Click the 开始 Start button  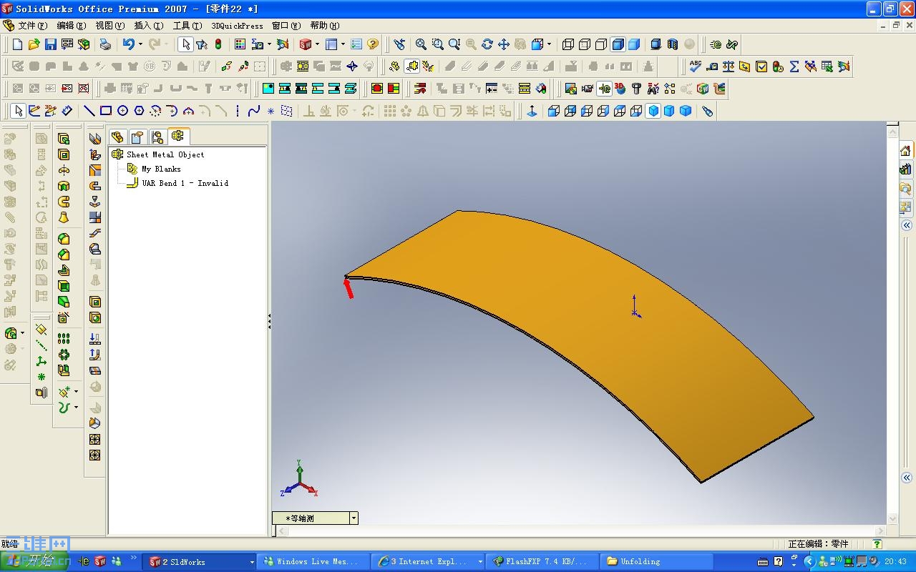pyautogui.click(x=35, y=561)
